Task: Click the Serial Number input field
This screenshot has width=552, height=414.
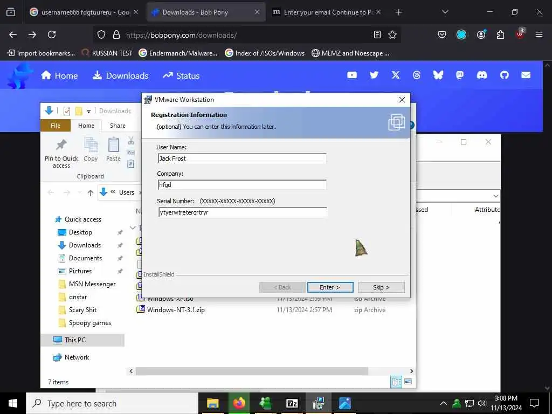Action: (242, 212)
